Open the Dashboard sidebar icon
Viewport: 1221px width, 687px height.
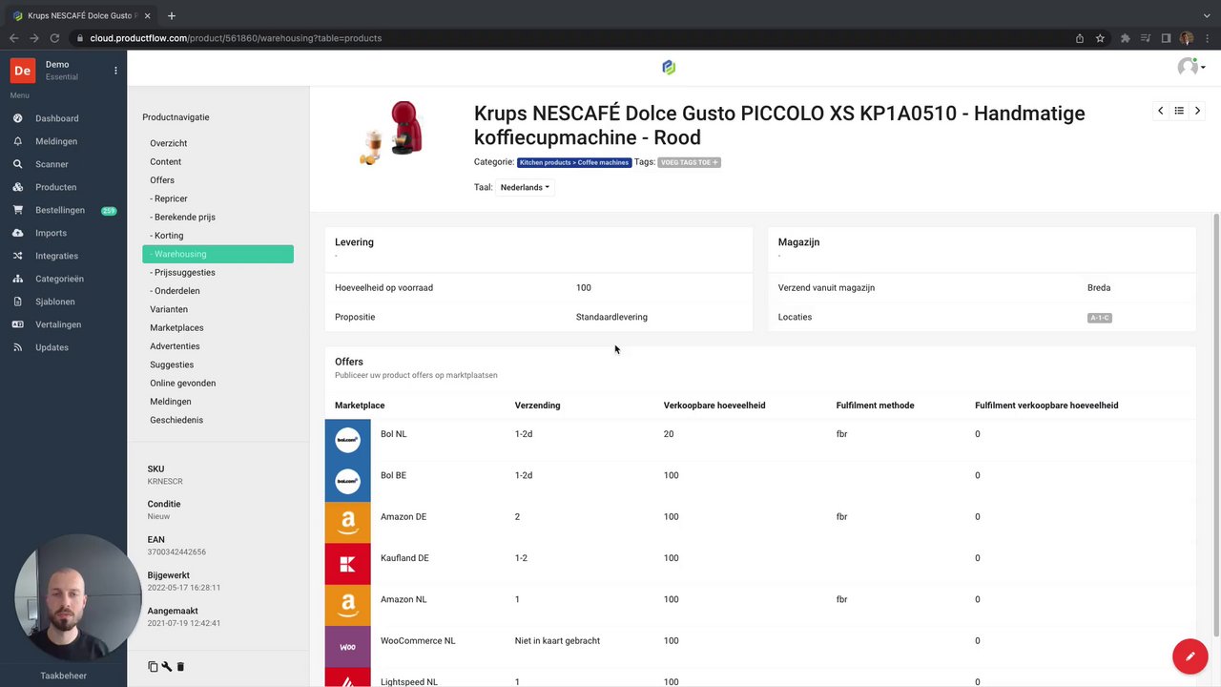17,118
